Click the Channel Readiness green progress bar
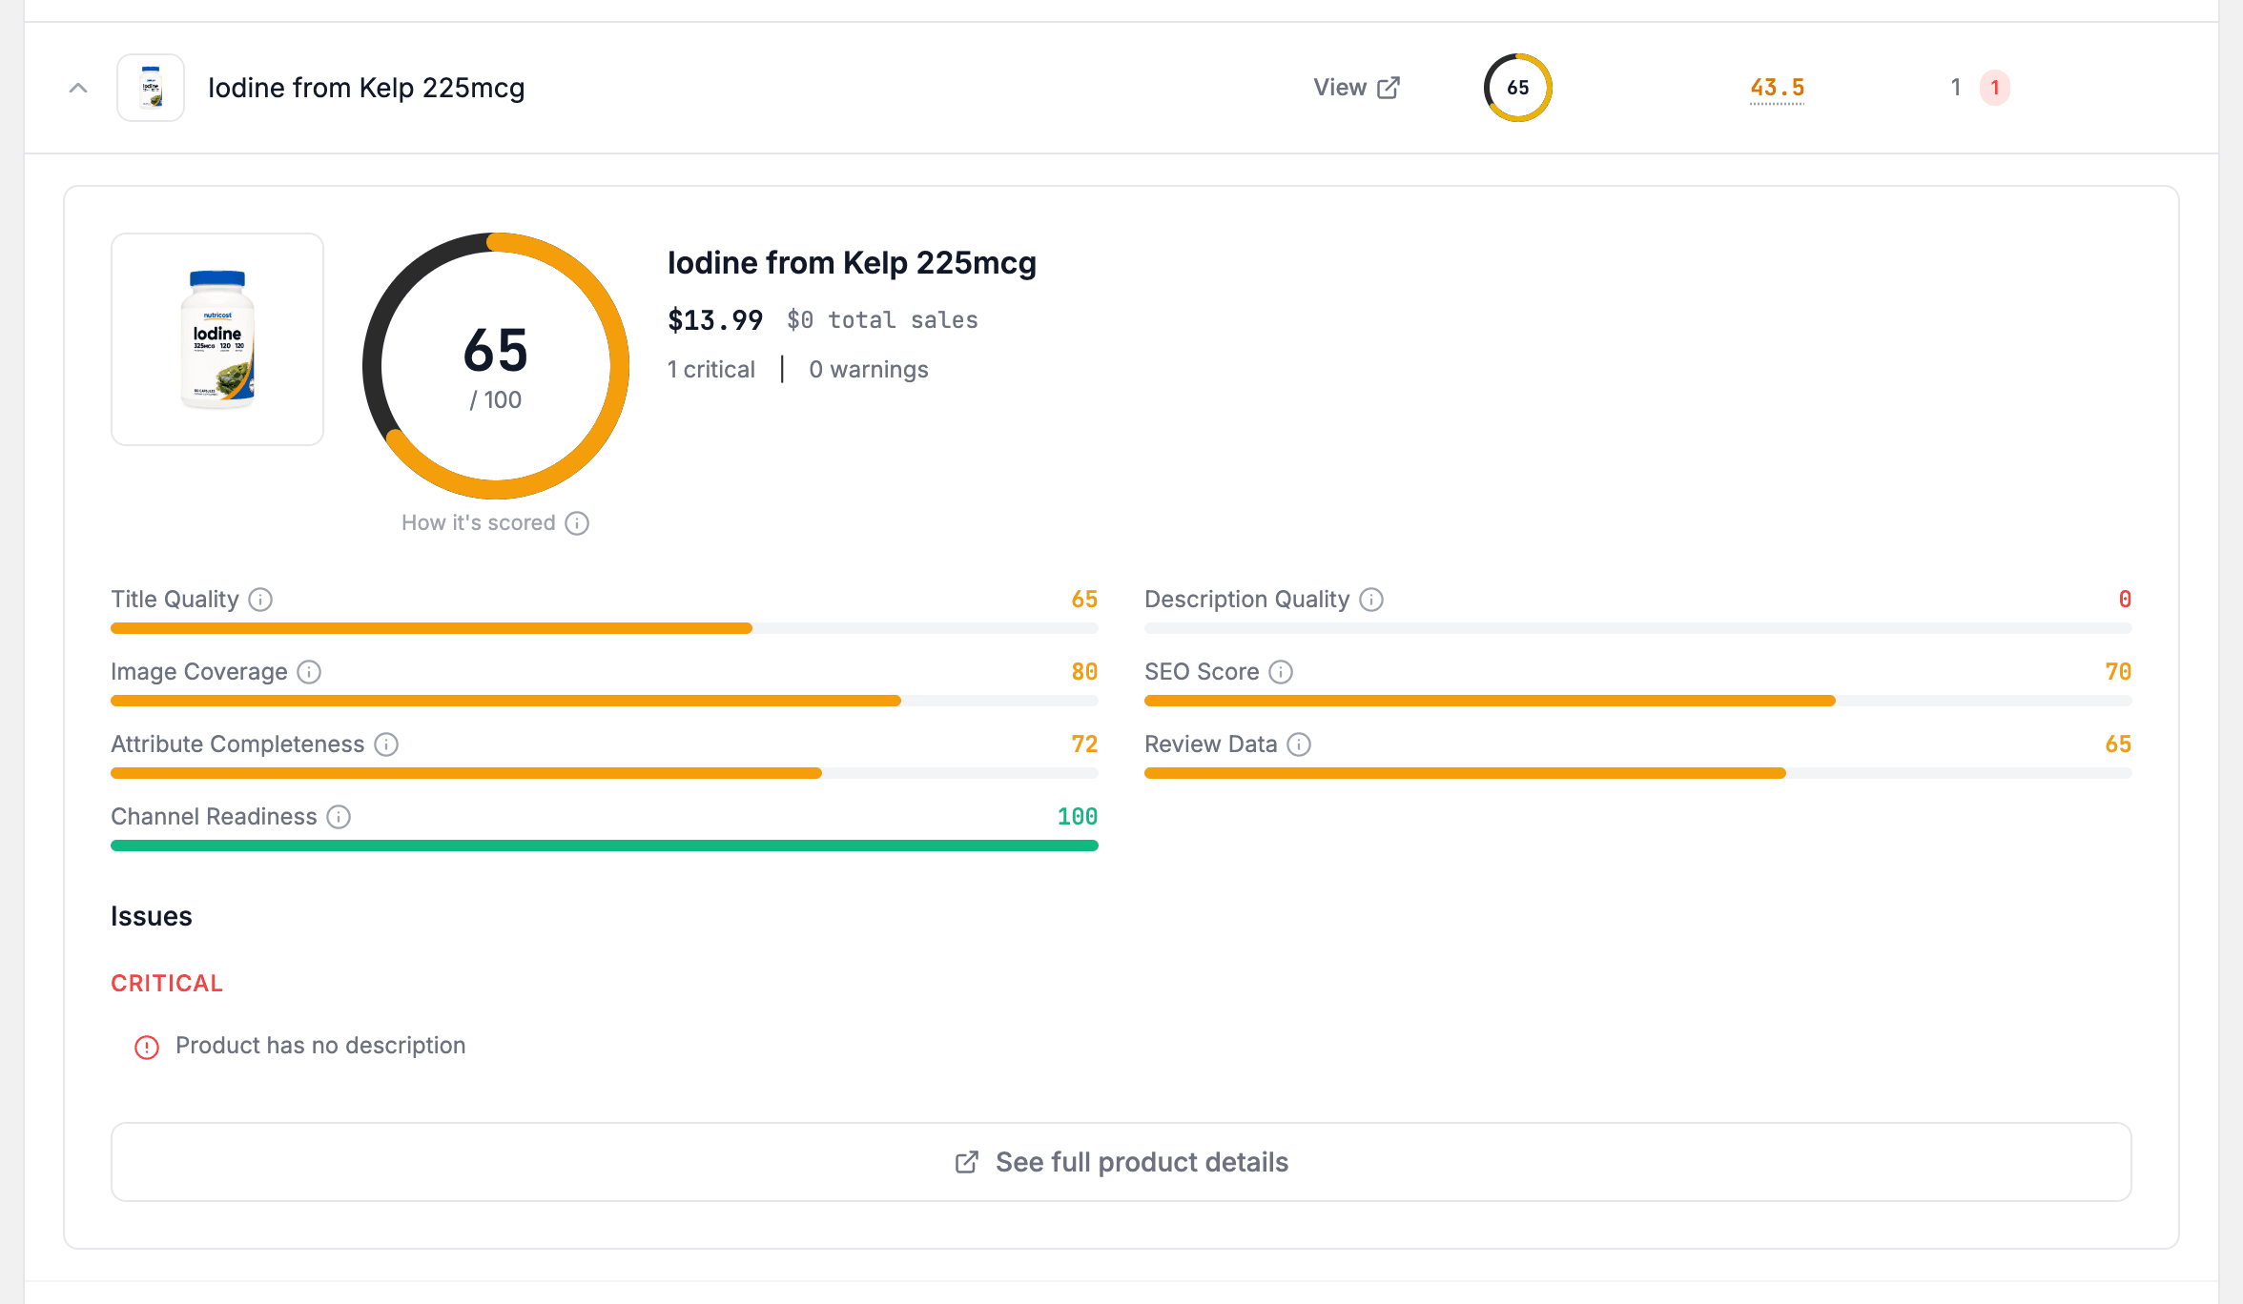 point(605,846)
